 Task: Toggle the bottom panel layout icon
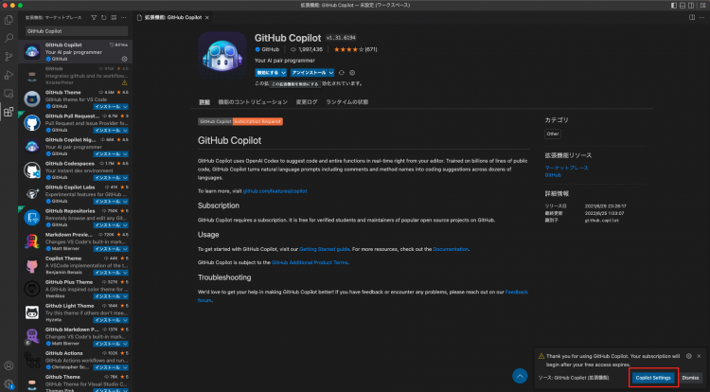click(x=683, y=6)
